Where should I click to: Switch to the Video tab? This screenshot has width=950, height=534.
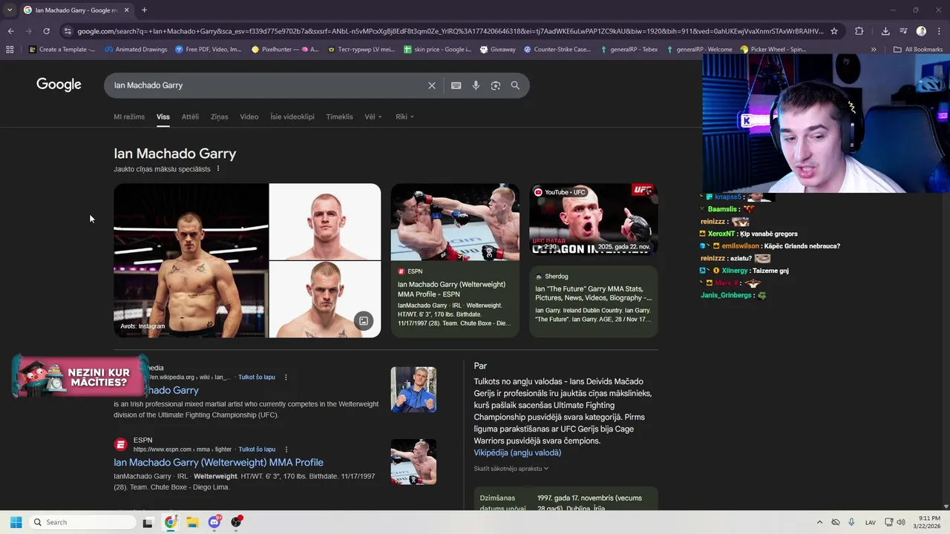(x=249, y=117)
